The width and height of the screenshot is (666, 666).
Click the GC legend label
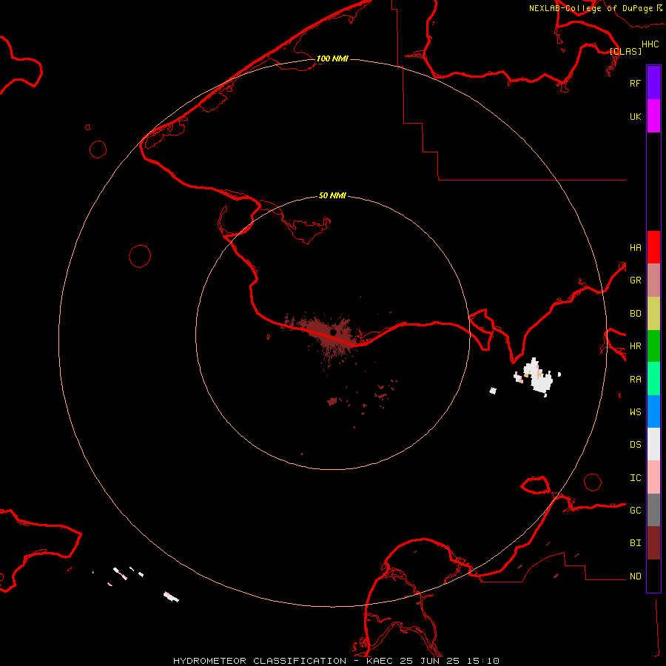[635, 510]
